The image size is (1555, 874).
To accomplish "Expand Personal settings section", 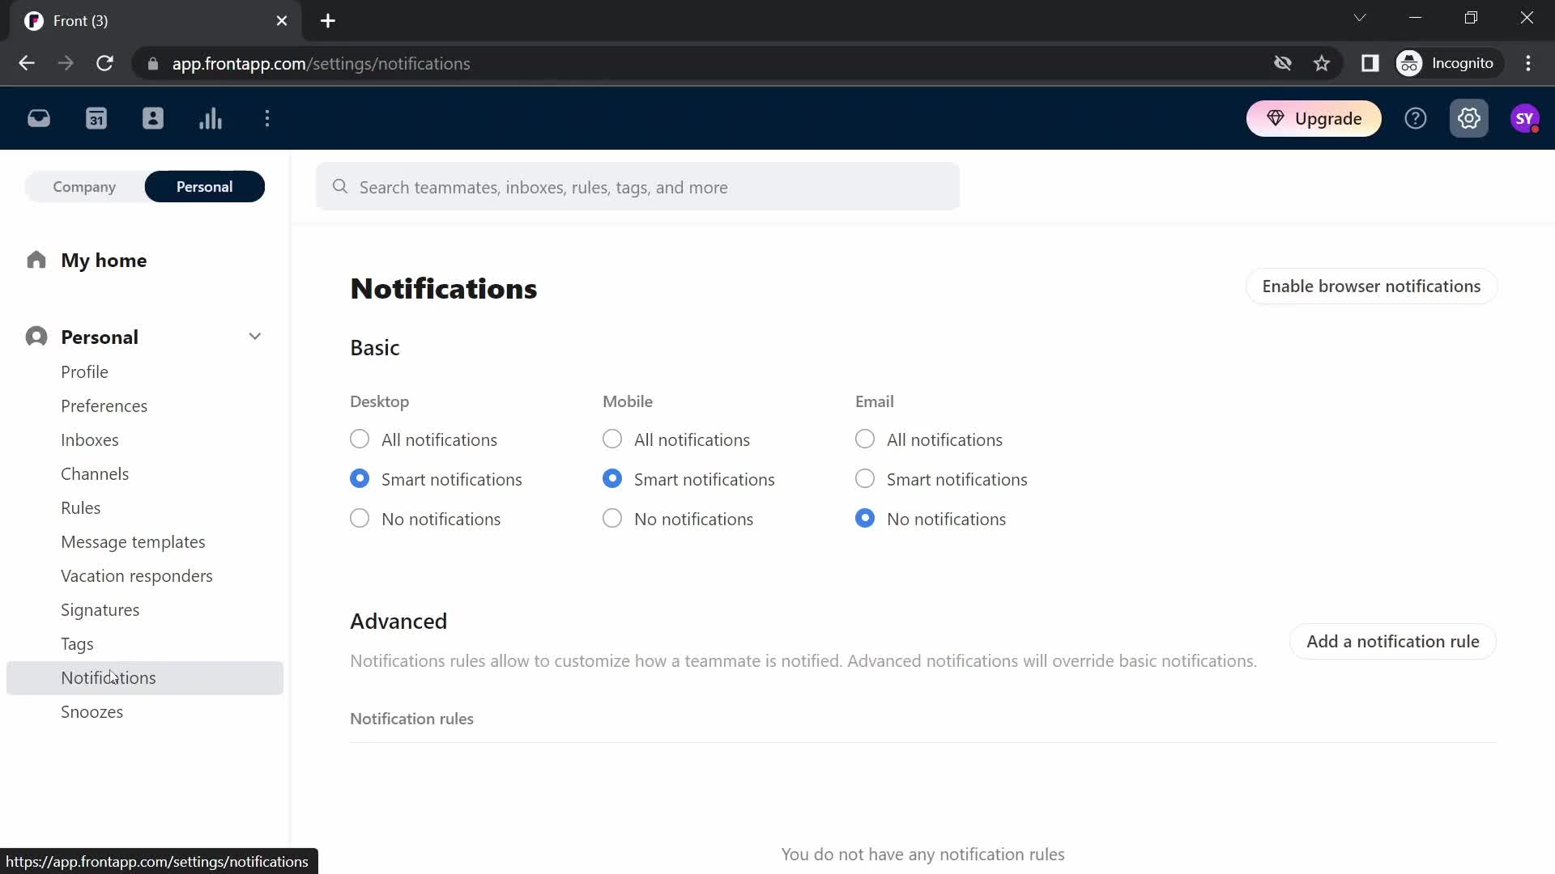I will point(255,336).
